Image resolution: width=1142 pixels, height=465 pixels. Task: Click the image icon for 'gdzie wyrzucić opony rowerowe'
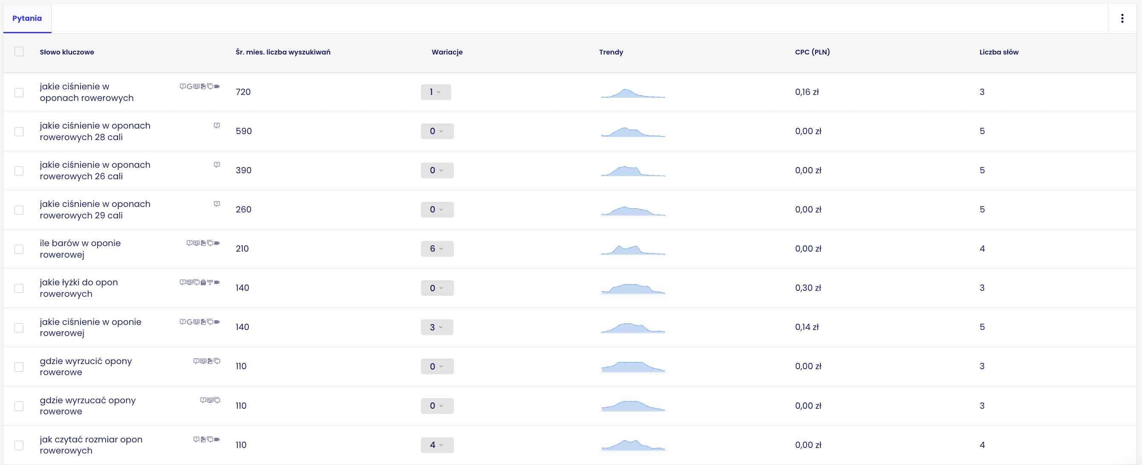point(210,361)
